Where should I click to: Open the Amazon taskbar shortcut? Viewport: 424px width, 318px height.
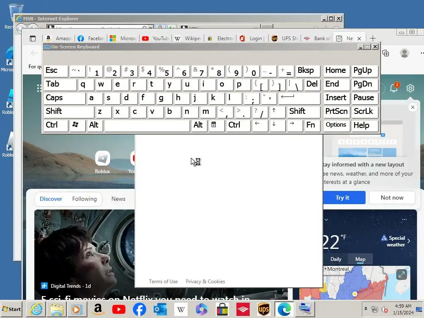98,309
